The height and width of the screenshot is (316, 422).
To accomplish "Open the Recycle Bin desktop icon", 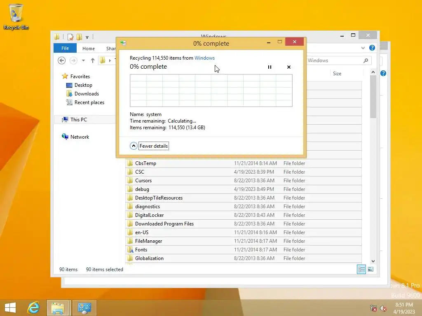I will tap(16, 16).
